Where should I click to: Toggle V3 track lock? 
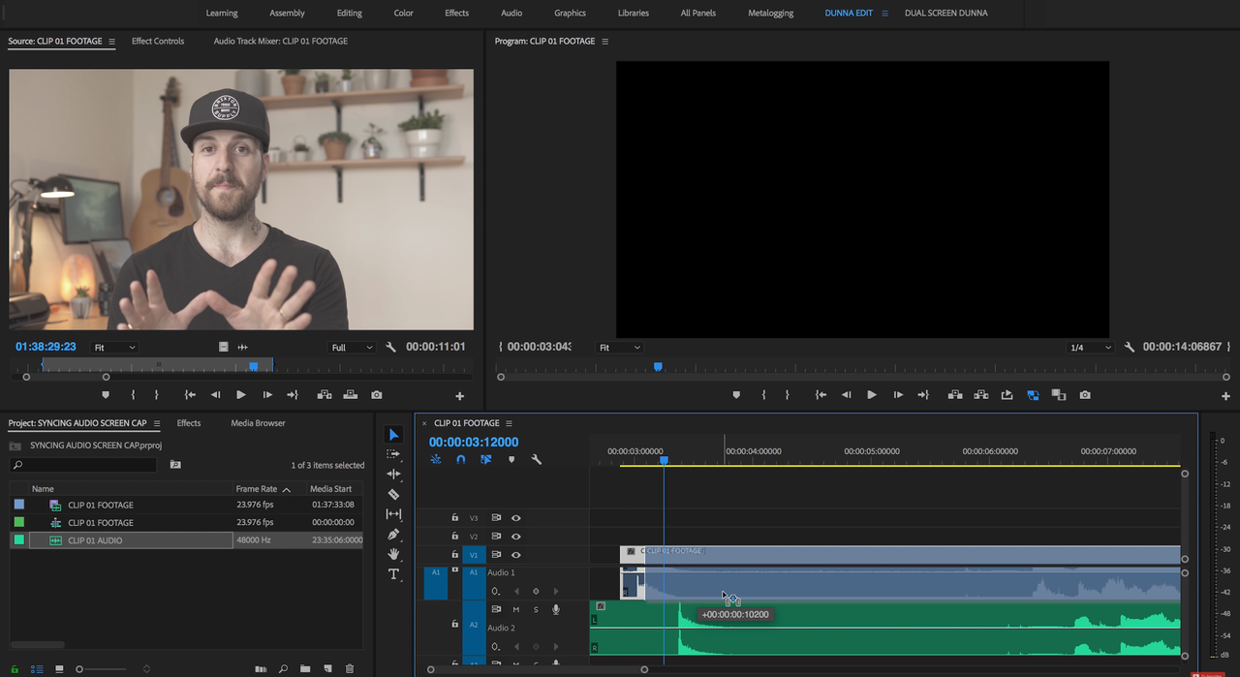[454, 518]
